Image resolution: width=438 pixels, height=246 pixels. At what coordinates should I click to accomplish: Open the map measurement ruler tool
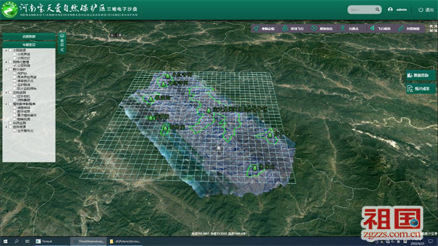click(401, 29)
